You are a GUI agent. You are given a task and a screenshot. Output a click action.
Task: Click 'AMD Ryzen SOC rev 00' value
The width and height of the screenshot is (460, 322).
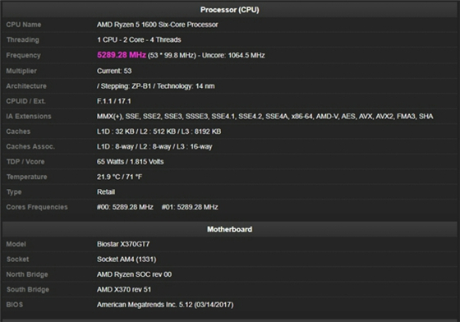[135, 274]
